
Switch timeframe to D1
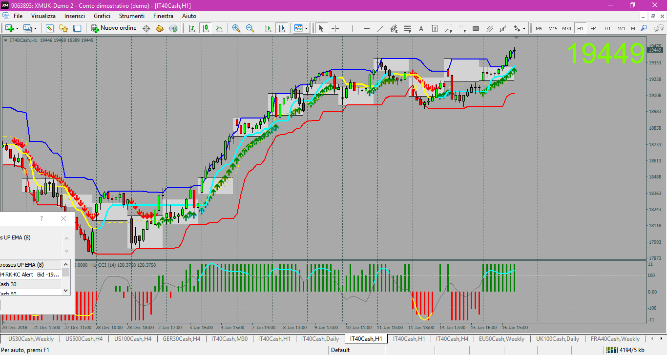click(x=607, y=28)
